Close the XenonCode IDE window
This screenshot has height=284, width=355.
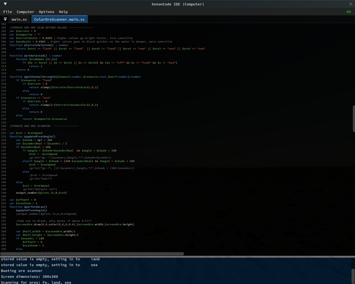coord(351,4)
